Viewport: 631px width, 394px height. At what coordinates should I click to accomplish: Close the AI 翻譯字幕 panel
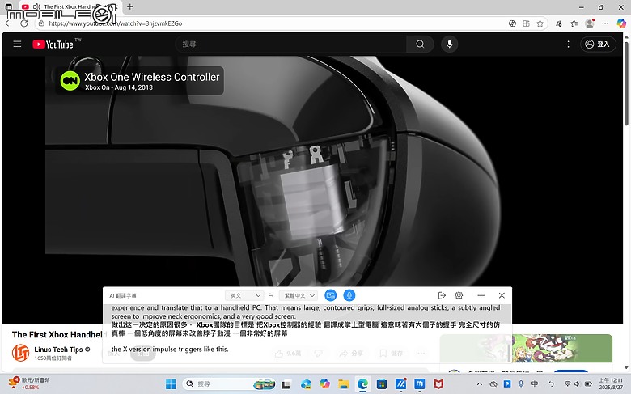pyautogui.click(x=502, y=295)
